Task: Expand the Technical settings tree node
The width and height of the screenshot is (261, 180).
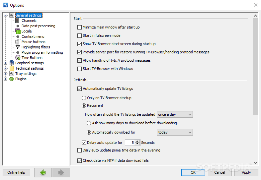Action: [6, 69]
